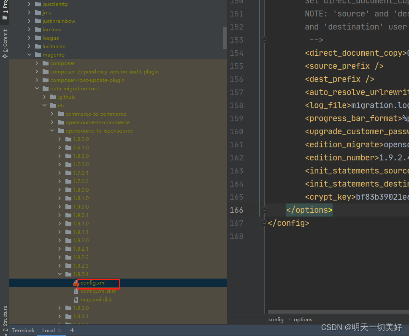The image size is (409, 336).
Task: Click the 1.9.2.4 folder icon
Action: (68, 274)
